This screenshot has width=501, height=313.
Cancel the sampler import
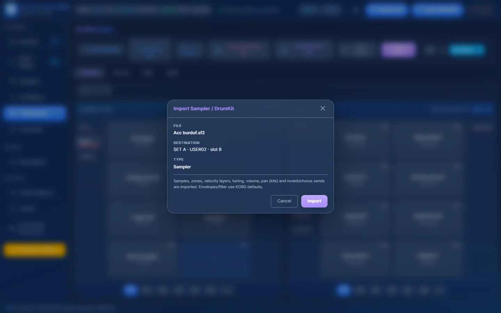284,201
